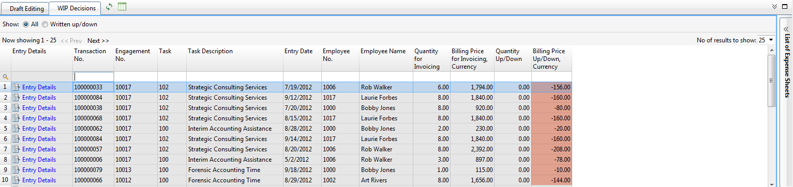The width and height of the screenshot is (793, 187).
Task: Click the Employee Name column header
Action: [386, 58]
